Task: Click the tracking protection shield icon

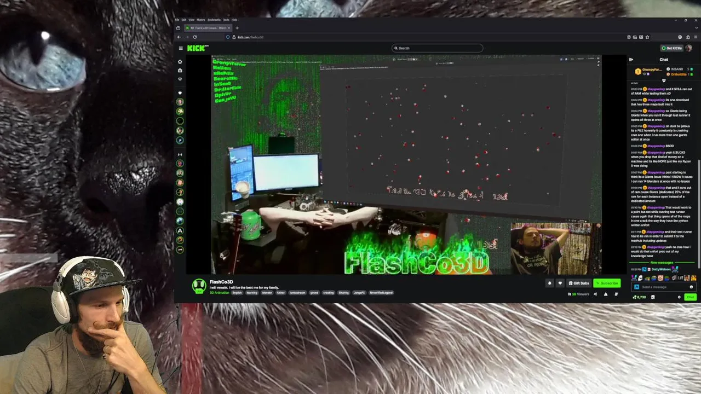Action: pyautogui.click(x=228, y=37)
